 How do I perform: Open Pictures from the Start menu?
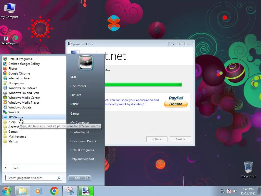pyautogui.click(x=75, y=95)
